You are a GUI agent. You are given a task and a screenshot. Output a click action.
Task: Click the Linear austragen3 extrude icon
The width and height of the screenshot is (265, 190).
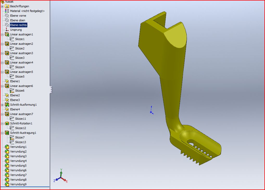7,53
